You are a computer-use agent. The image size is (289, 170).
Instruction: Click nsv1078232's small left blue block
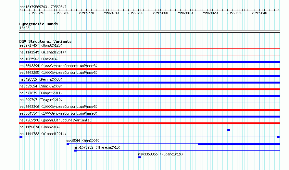pyautogui.click(x=75, y=151)
